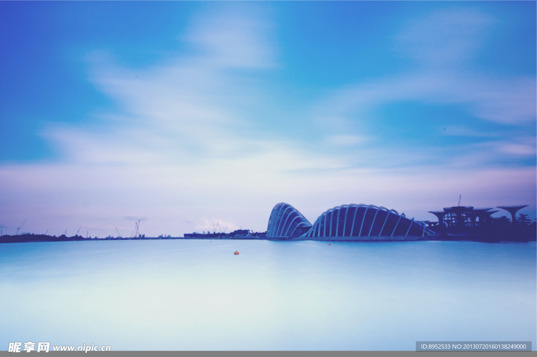Click the tall twin cranes left of center
The image size is (537, 357).
tap(137, 229)
